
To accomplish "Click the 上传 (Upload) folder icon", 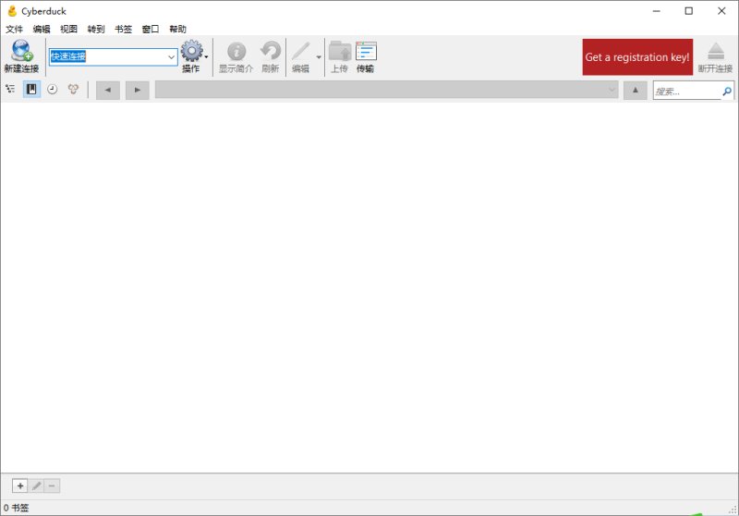I will point(340,51).
